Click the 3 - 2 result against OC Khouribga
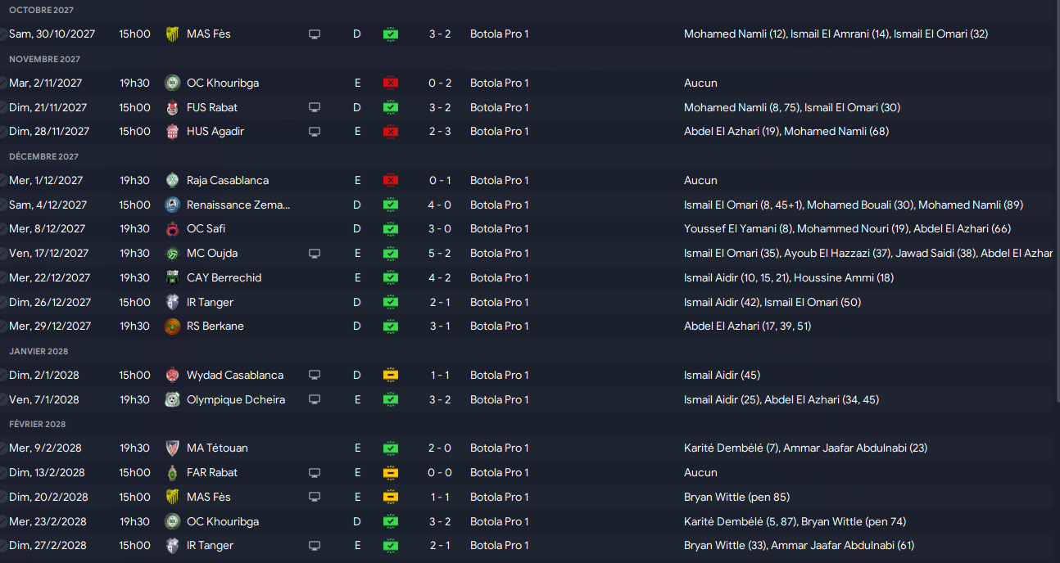Viewport: 1060px width, 563px height. [x=440, y=521]
